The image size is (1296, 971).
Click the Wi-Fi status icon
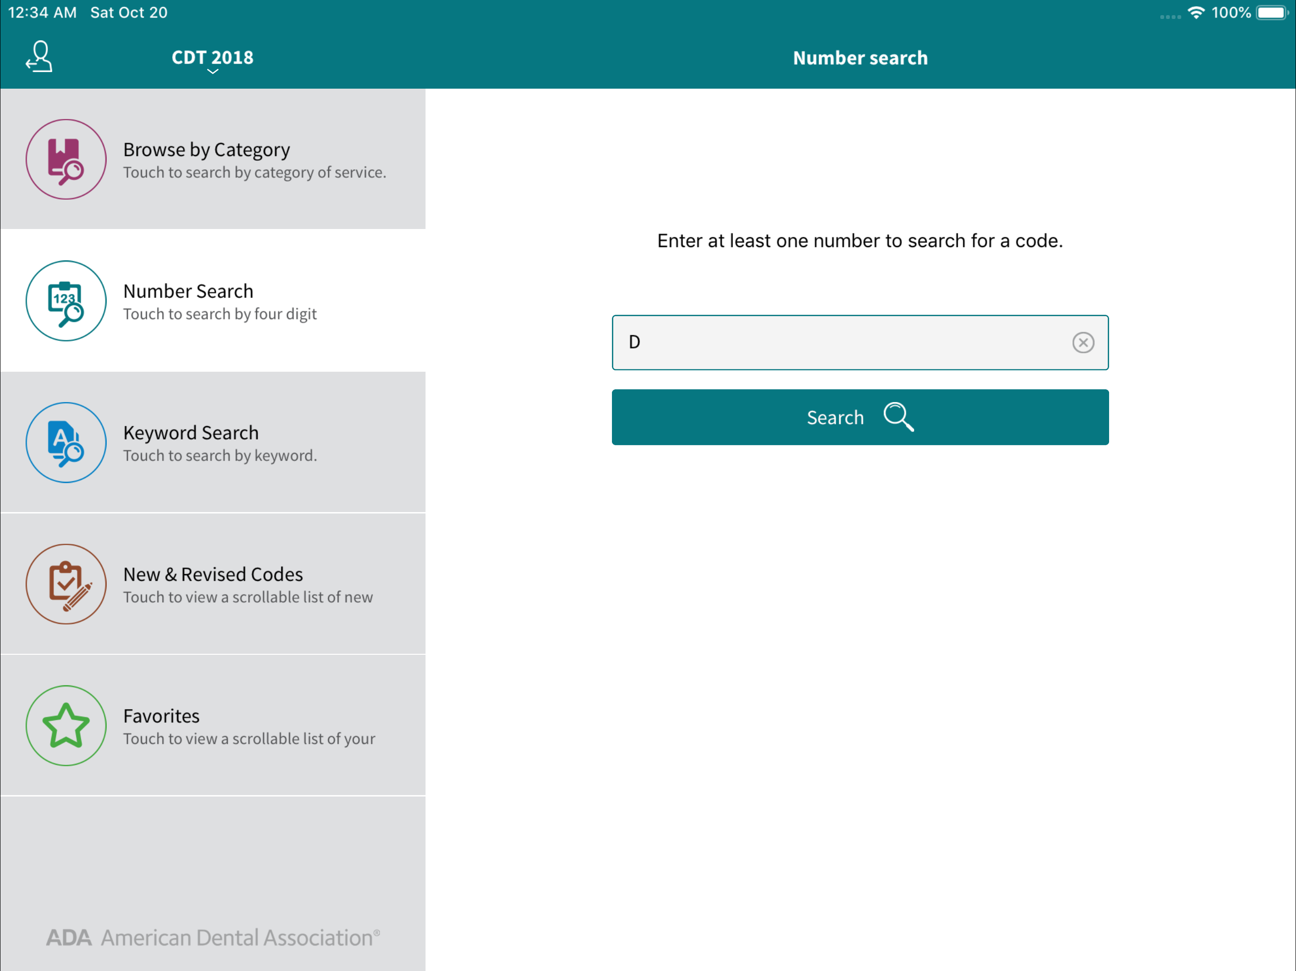pyautogui.click(x=1196, y=12)
